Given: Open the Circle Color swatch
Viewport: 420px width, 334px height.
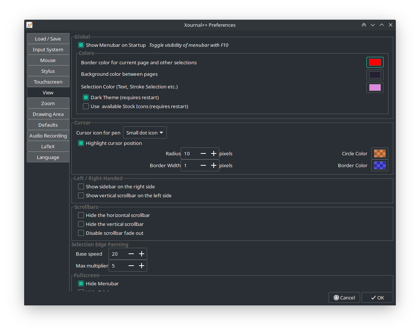Looking at the screenshot, I should [x=380, y=153].
